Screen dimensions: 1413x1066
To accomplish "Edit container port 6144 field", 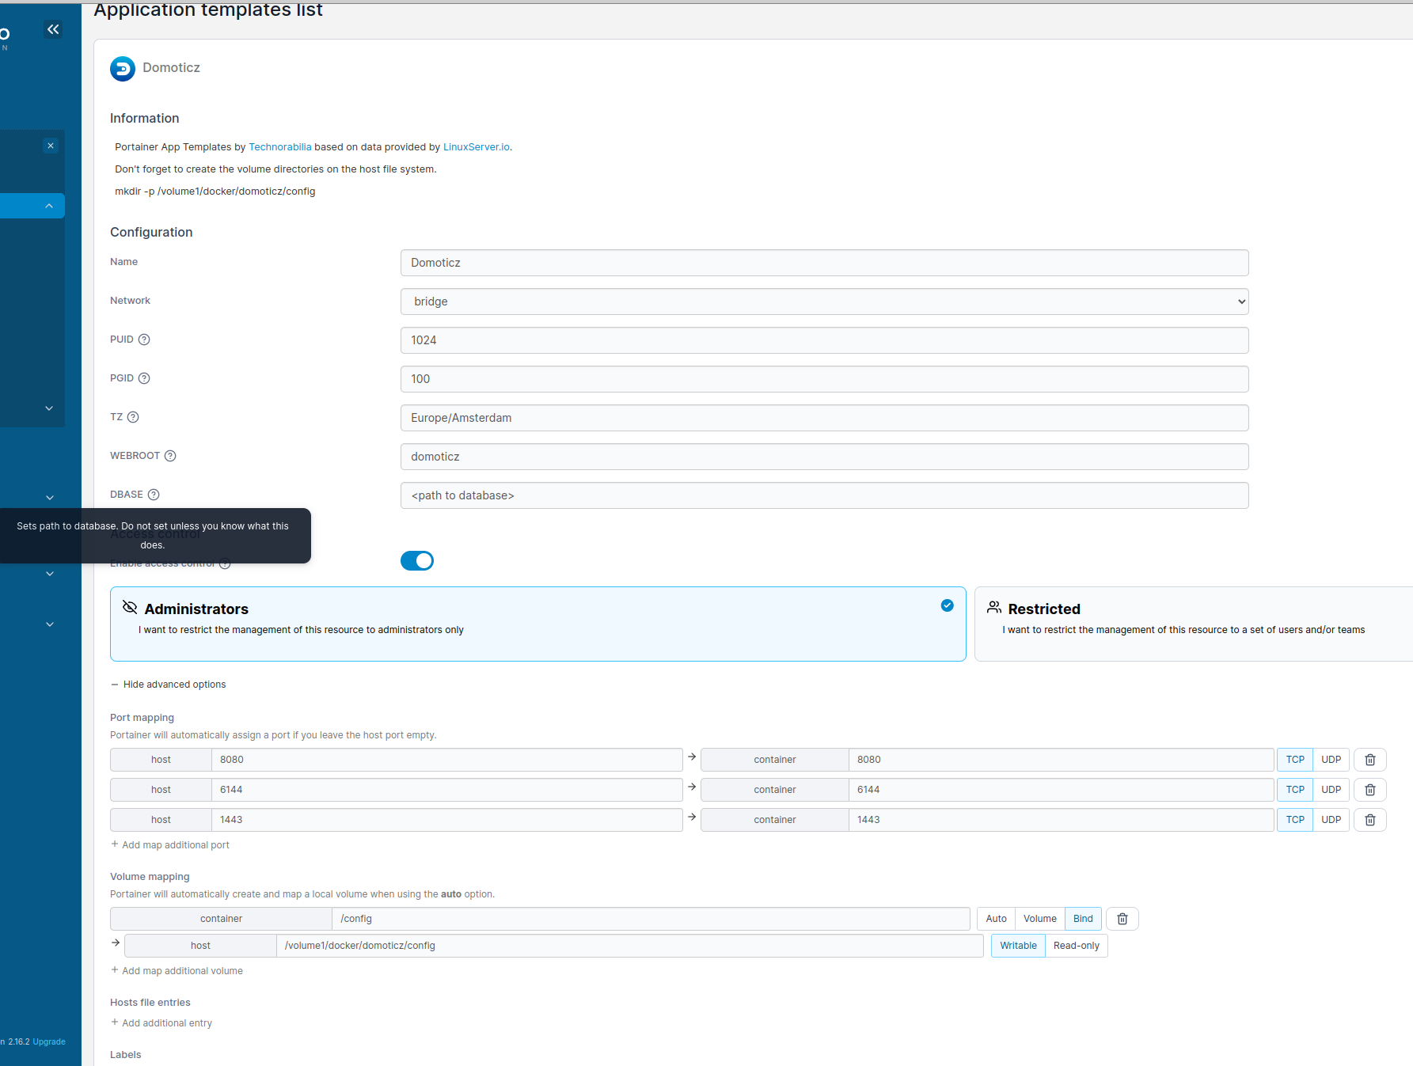I will 1062,790.
